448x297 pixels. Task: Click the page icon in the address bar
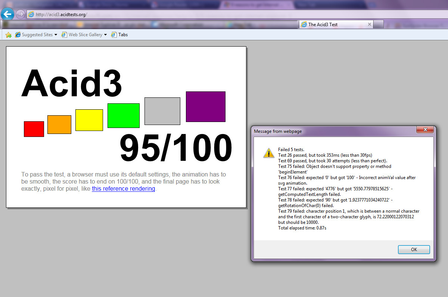click(x=31, y=14)
